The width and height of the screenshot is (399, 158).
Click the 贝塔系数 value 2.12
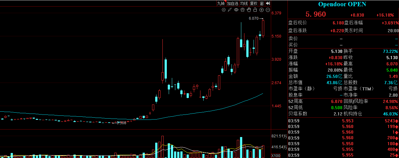pos(338,114)
